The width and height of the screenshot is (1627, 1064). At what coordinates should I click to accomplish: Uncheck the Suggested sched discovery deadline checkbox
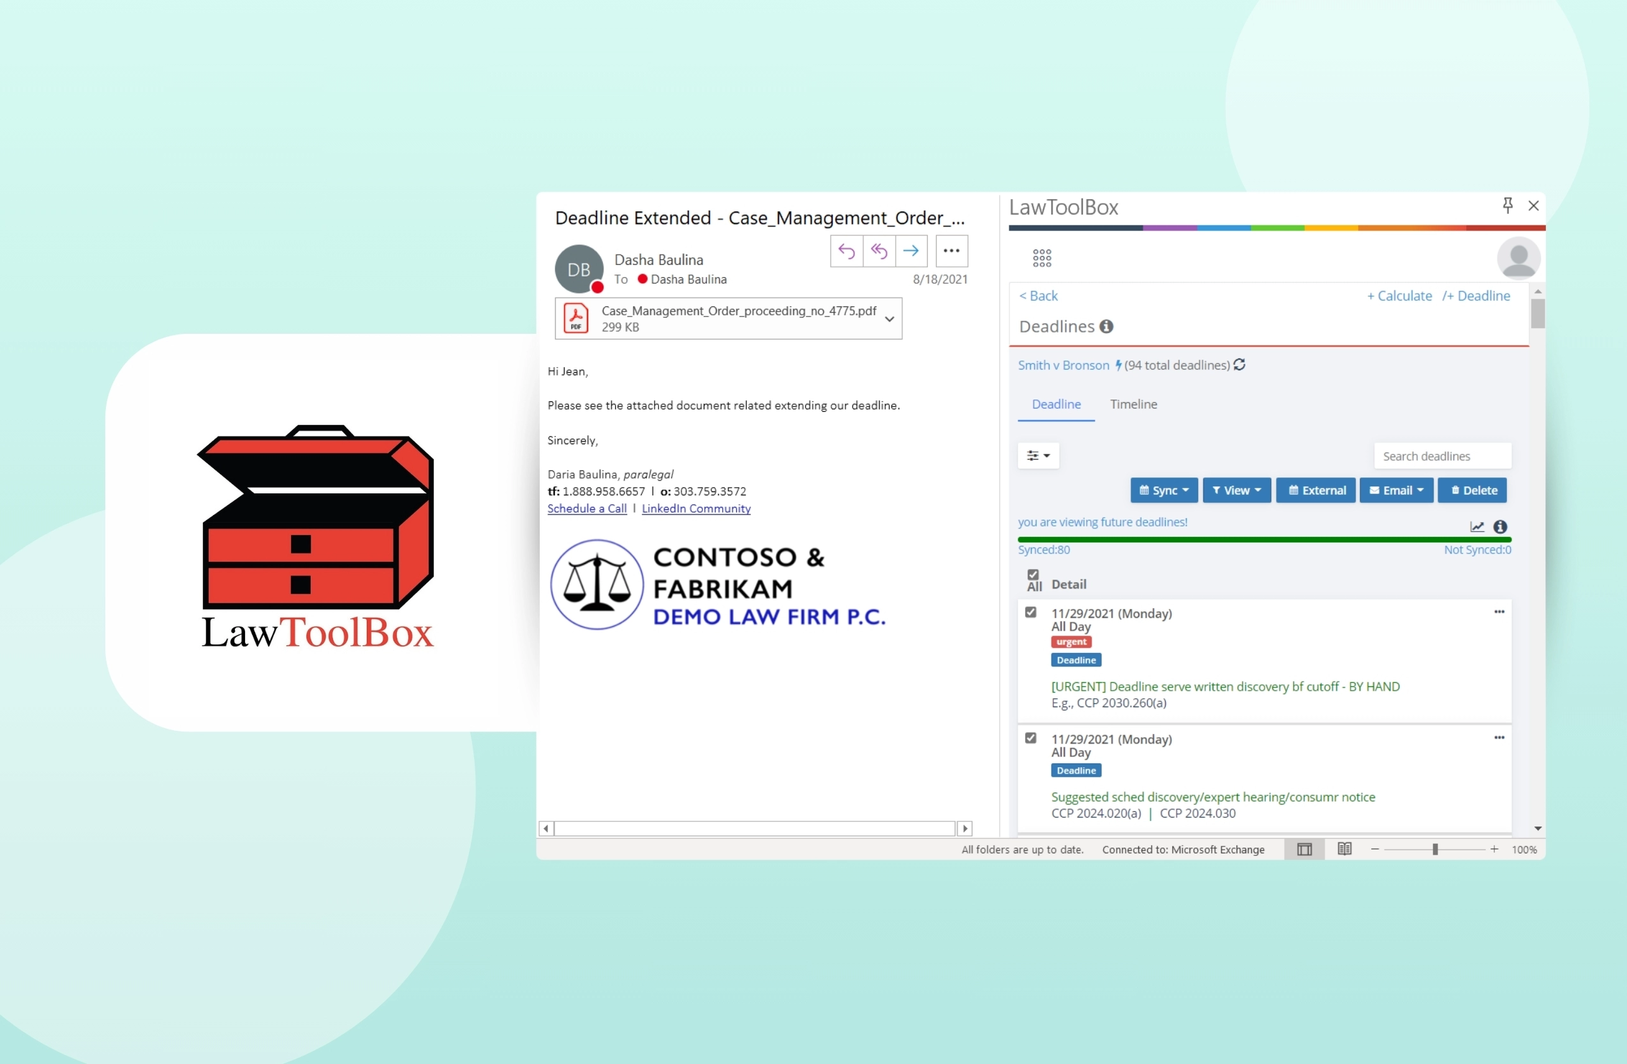1030,738
